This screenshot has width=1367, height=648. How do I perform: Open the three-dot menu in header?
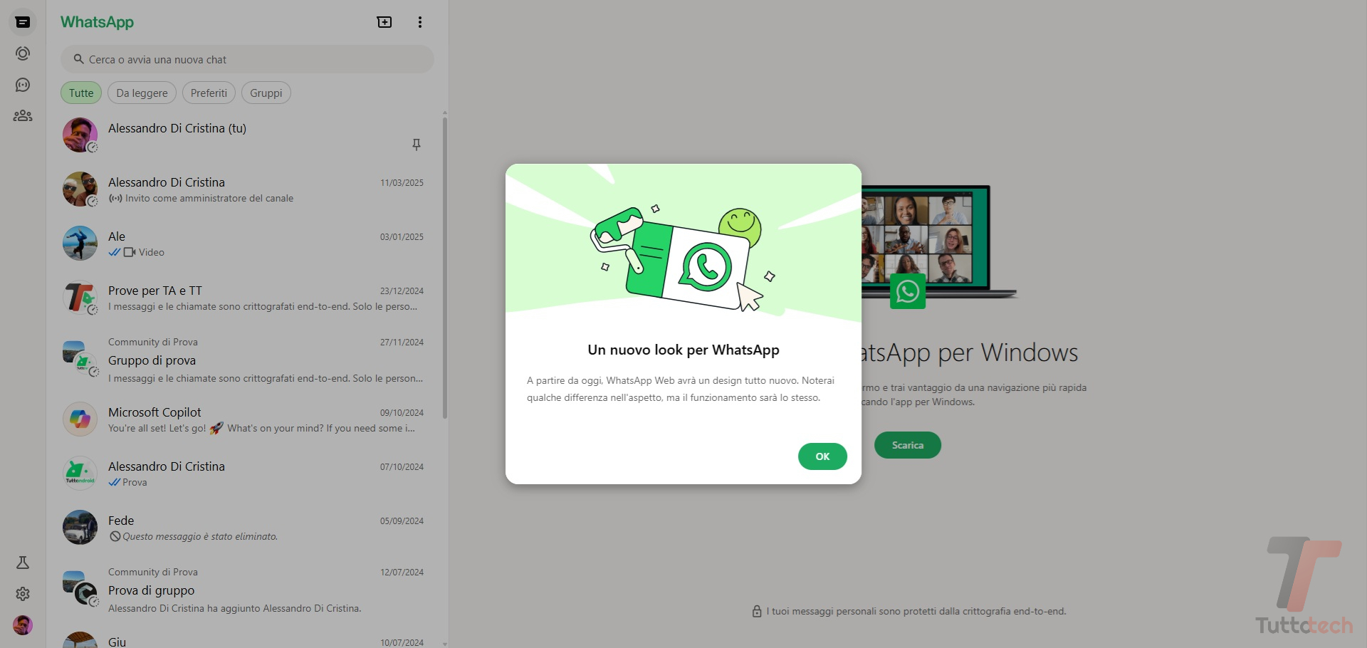(420, 22)
